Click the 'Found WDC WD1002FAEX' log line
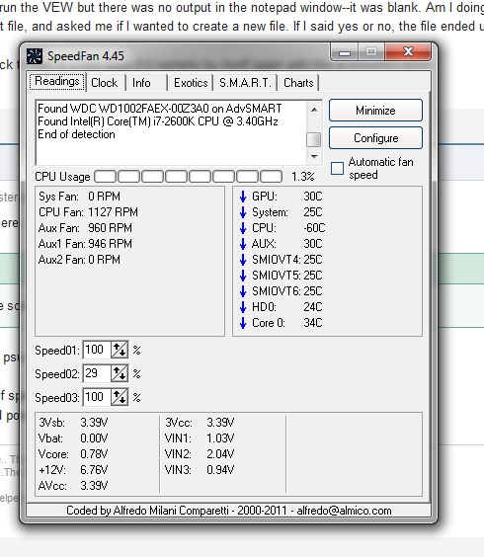 [x=160, y=109]
